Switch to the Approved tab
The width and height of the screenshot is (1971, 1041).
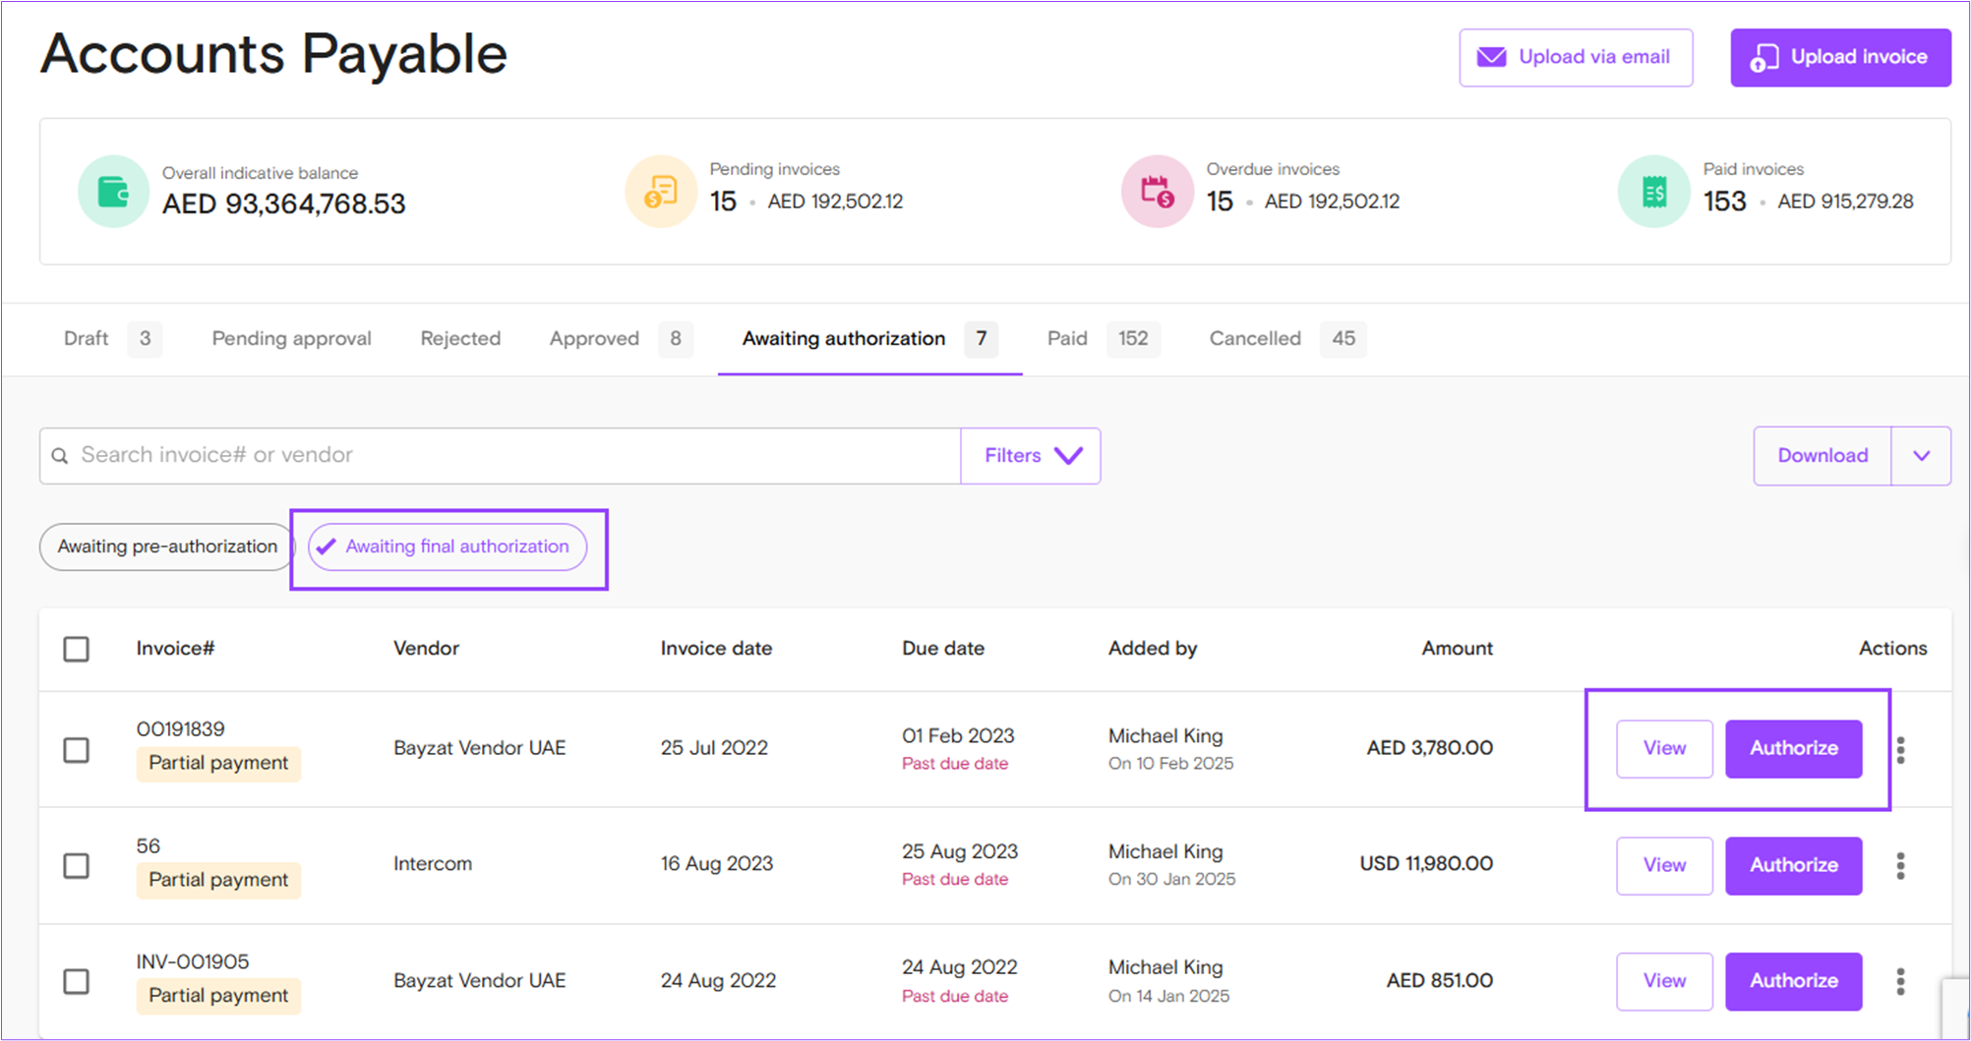point(594,339)
